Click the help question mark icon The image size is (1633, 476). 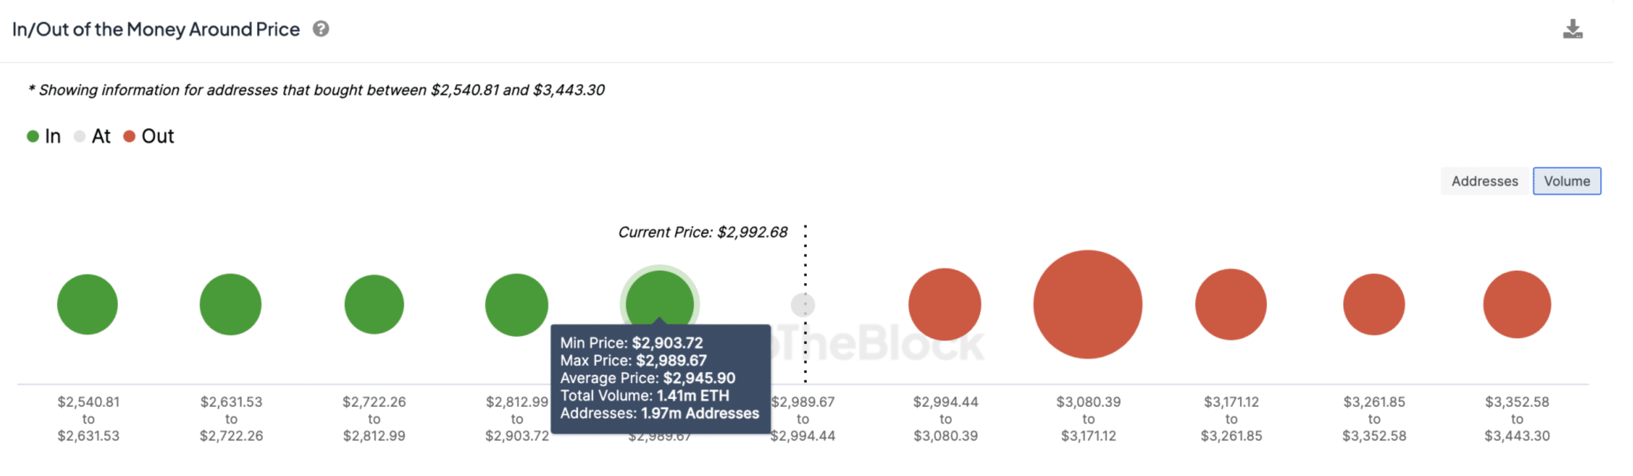[x=320, y=28]
